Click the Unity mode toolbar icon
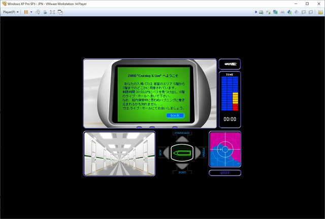Viewport: 325px width, 219px height. 45,12
